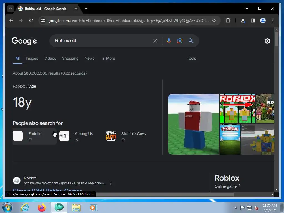Click the Roblox breadcrumb link
Image resolution: width=284 pixels, height=213 pixels.
(19, 86)
